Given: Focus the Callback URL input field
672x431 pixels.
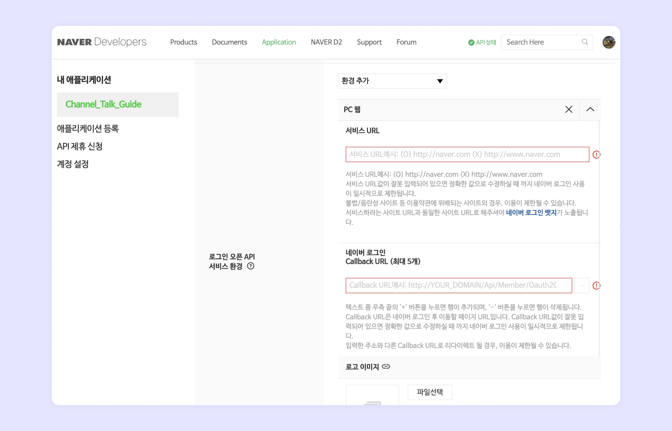Looking at the screenshot, I should [459, 285].
